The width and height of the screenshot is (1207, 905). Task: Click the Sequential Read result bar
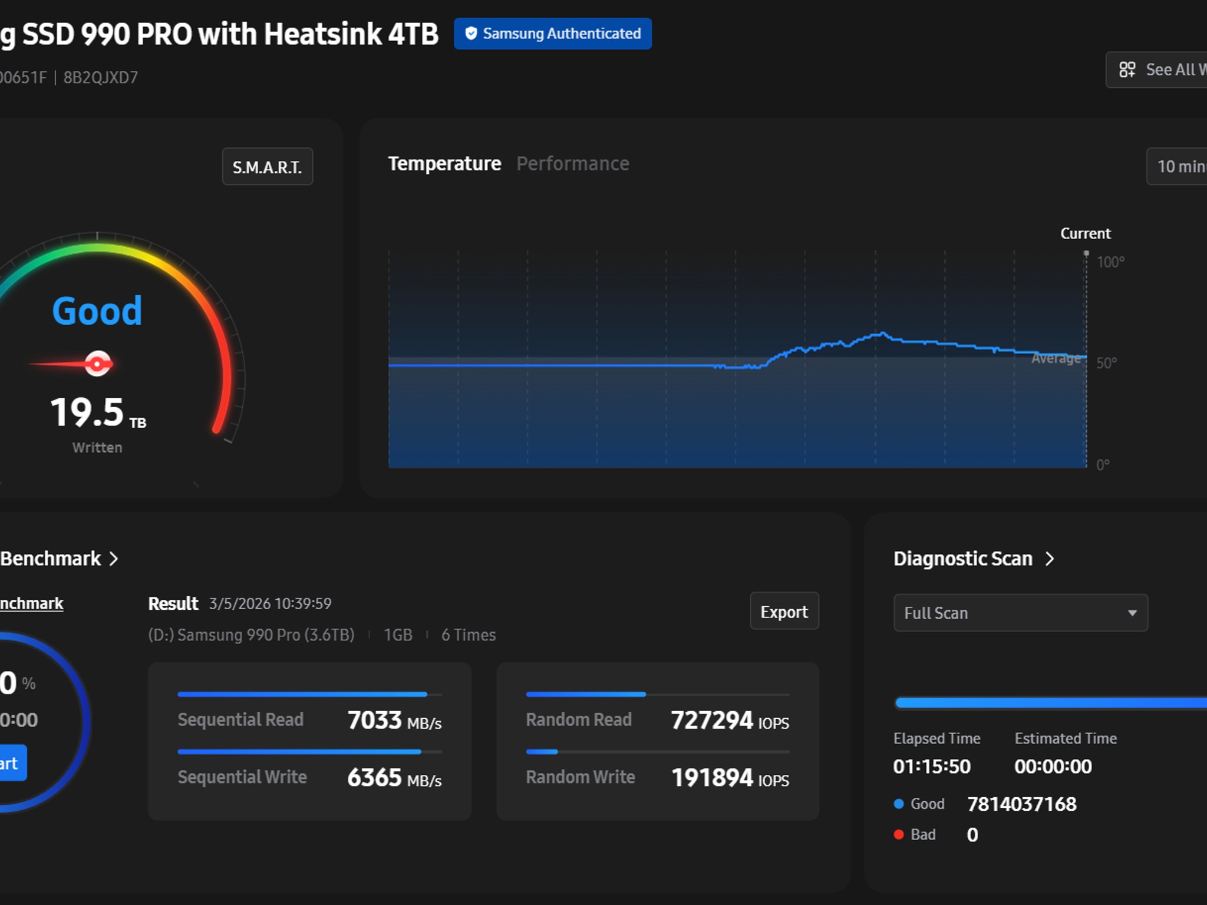(310, 694)
